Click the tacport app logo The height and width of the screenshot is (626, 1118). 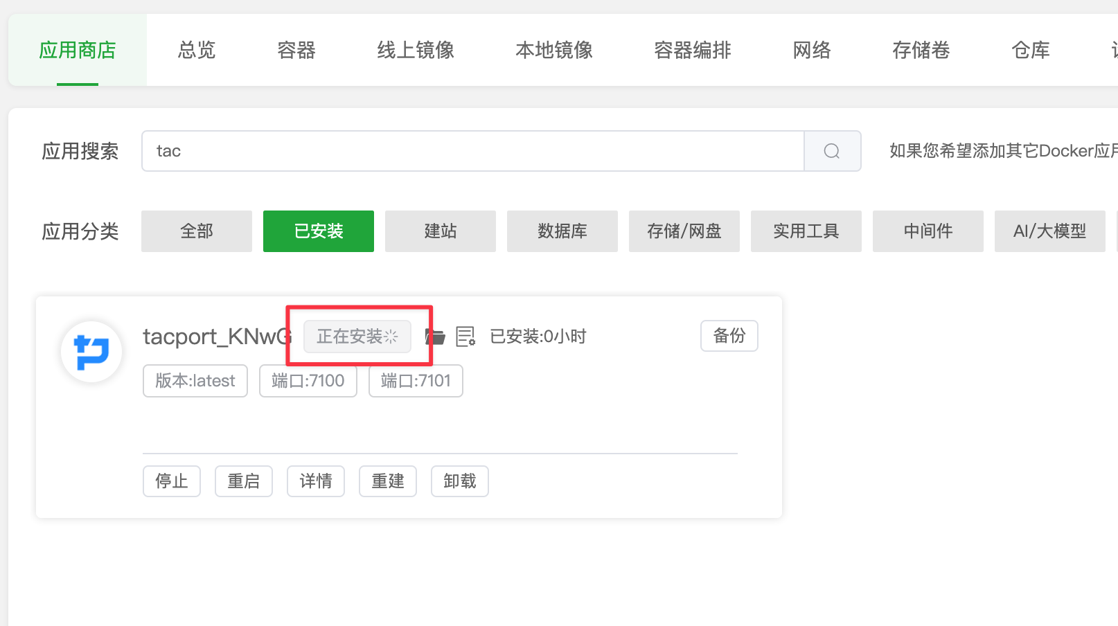(x=91, y=352)
